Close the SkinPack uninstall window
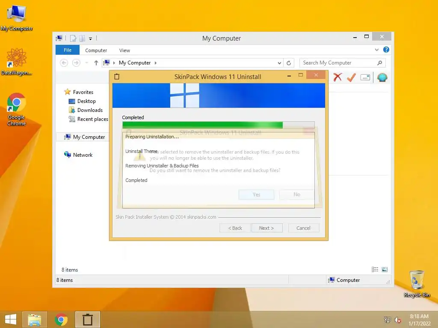The height and width of the screenshot is (328, 438). coord(316,75)
